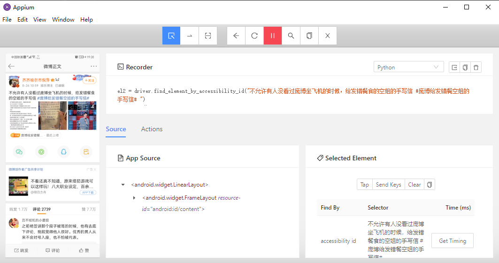Open File menu
Image resolution: width=499 pixels, height=263 pixels.
click(x=7, y=19)
